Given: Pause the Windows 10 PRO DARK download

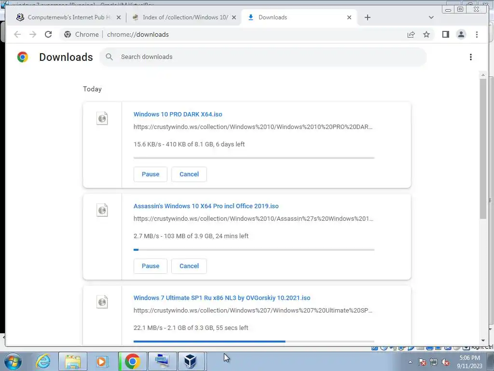Looking at the screenshot, I should (x=151, y=174).
